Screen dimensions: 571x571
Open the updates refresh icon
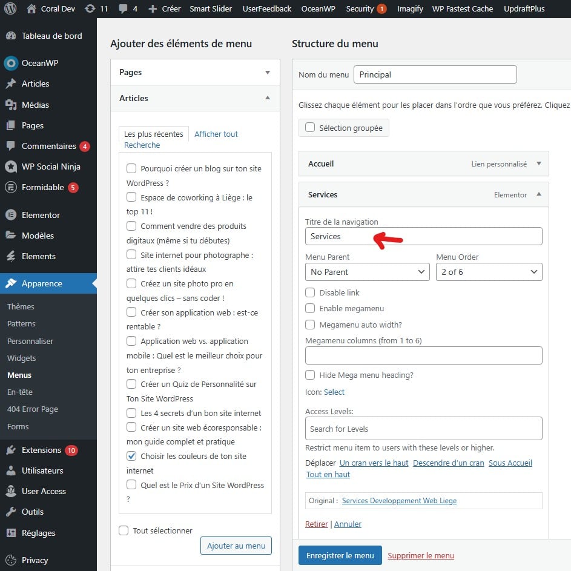[90, 8]
